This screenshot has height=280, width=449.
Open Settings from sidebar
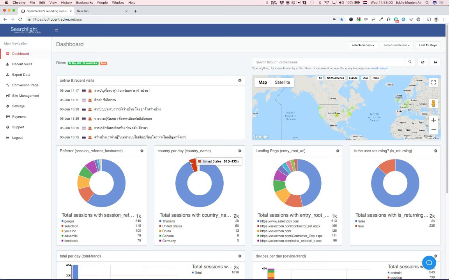click(x=18, y=106)
